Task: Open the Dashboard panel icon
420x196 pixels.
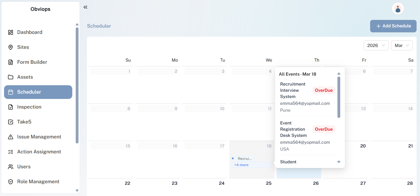Action: [x=11, y=32]
